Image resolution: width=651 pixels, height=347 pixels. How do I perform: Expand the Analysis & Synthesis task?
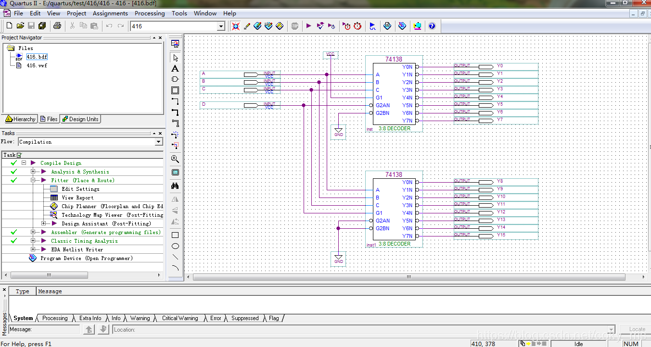click(33, 172)
